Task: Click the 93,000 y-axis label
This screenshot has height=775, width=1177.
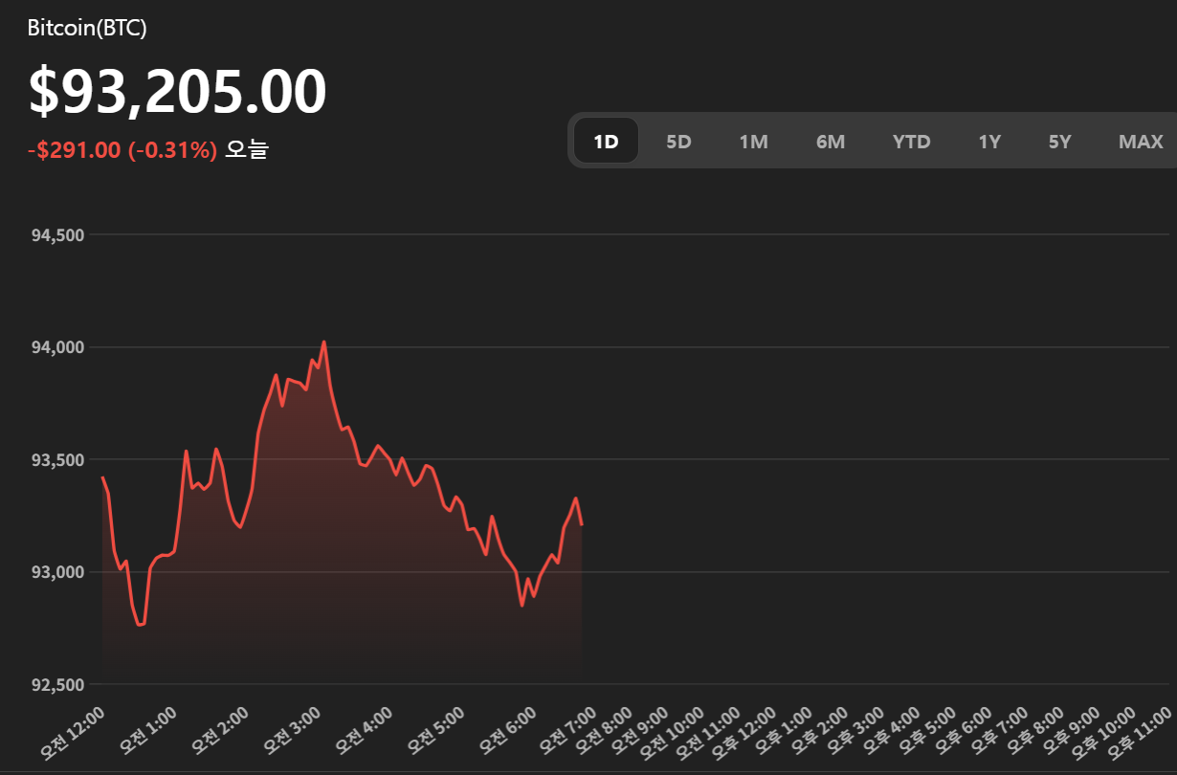Action: click(59, 572)
